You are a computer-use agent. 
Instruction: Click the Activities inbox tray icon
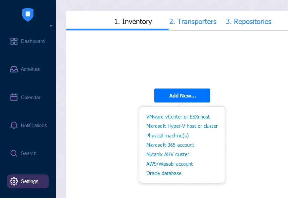click(14, 69)
